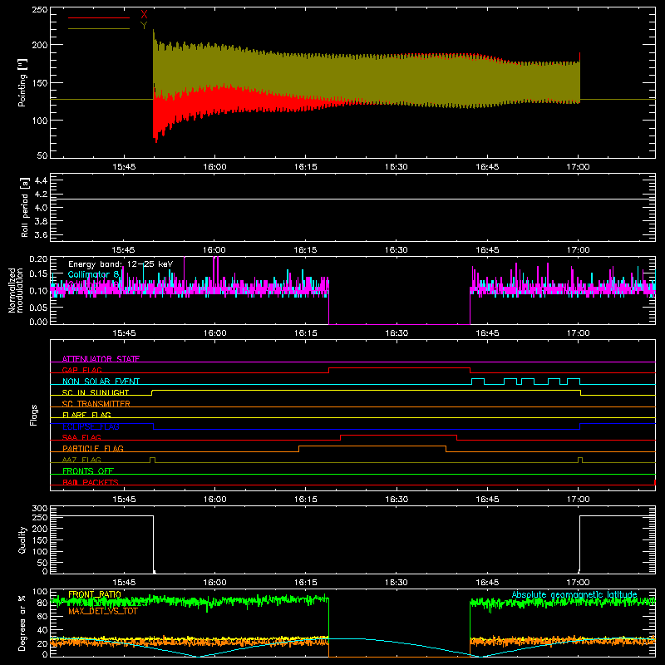Select the Degrees or % axis title
Viewport: 665px width, 665px height.
22,623
